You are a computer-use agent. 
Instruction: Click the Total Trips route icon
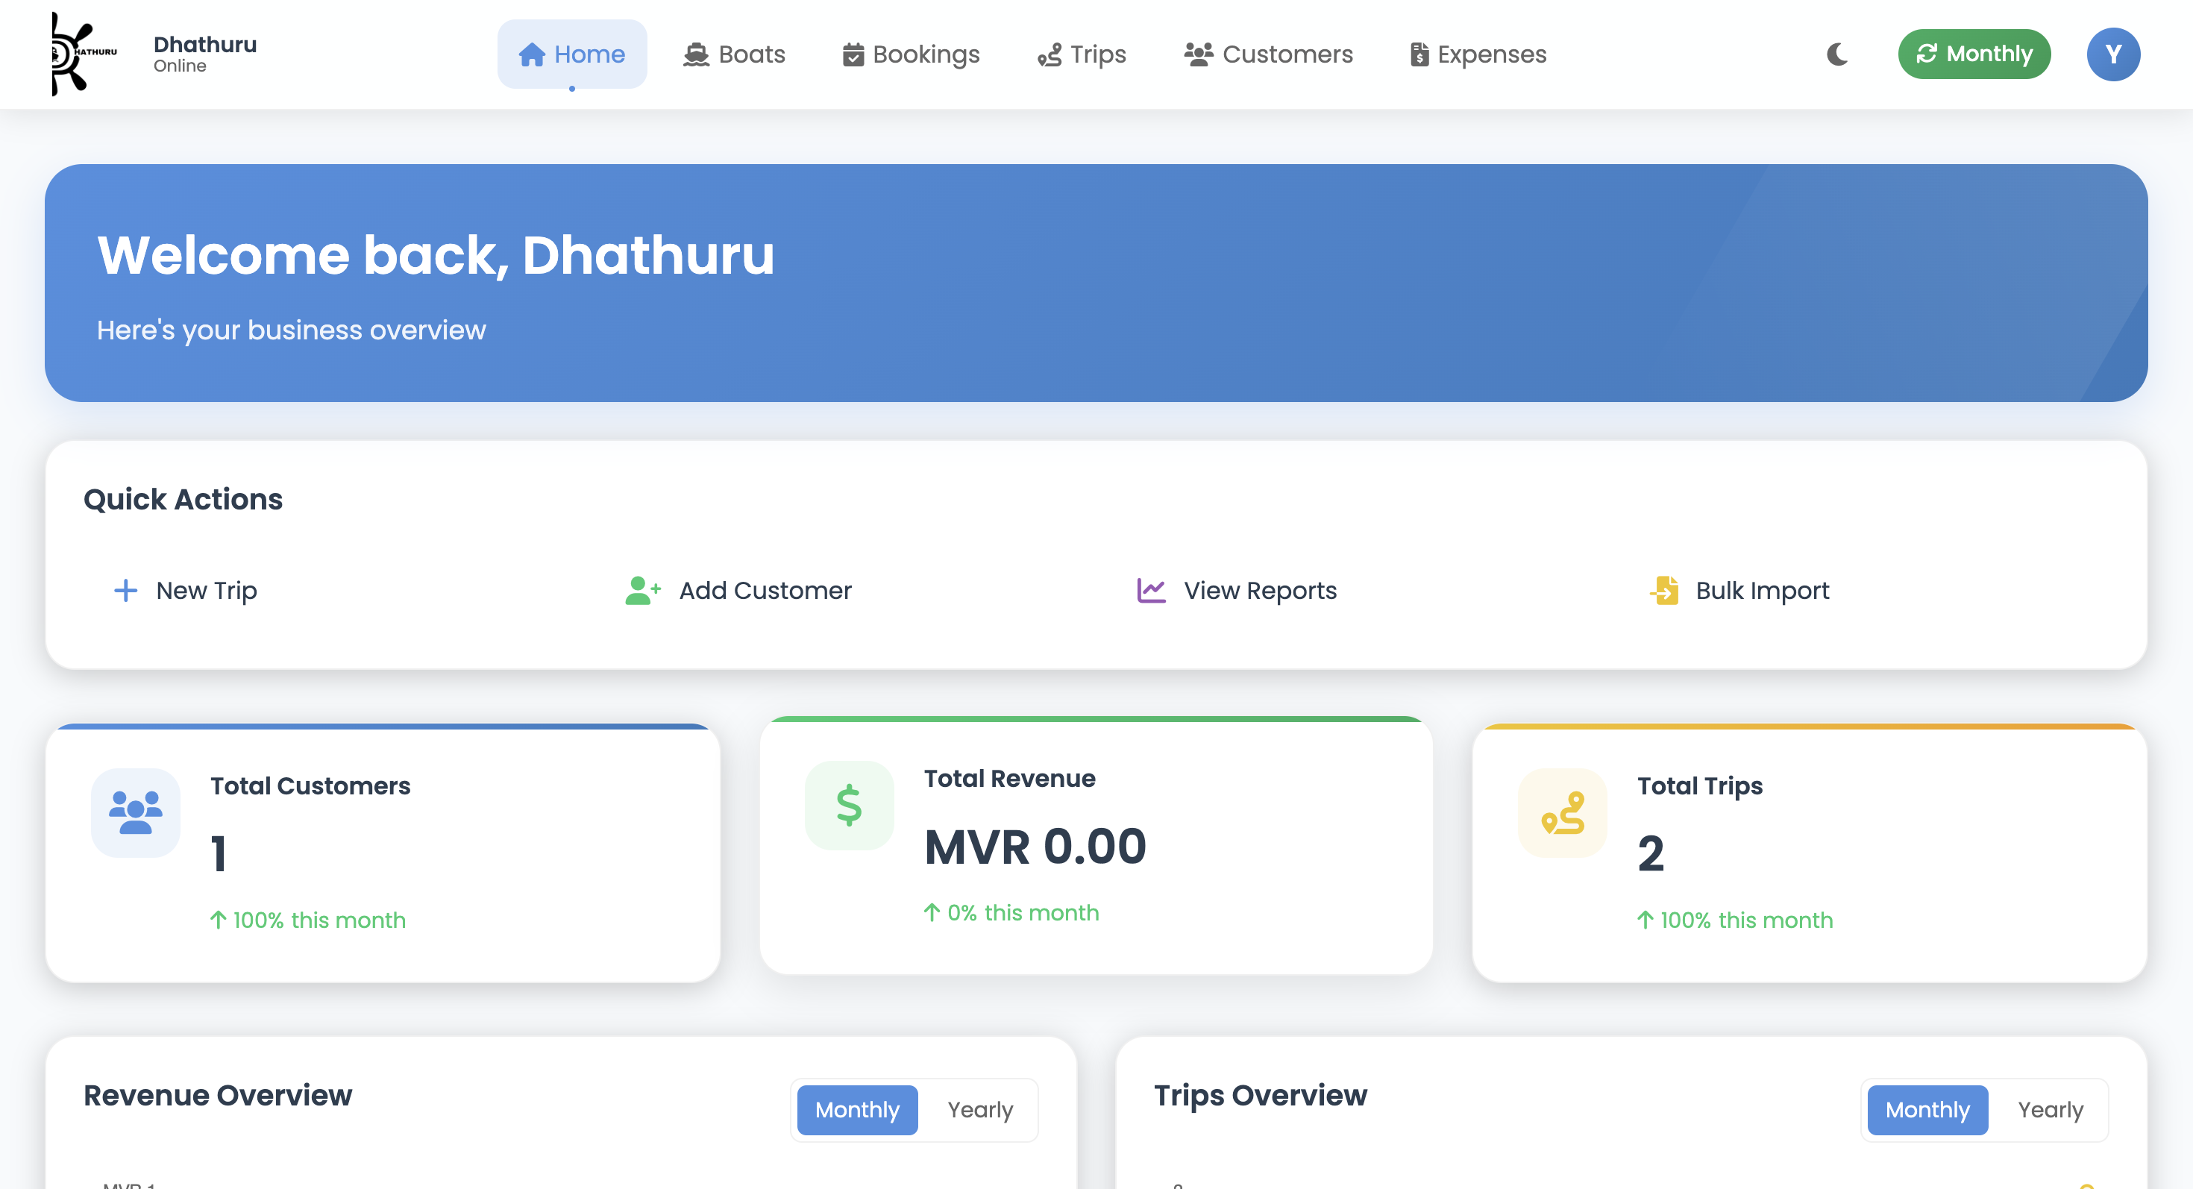[1562, 813]
